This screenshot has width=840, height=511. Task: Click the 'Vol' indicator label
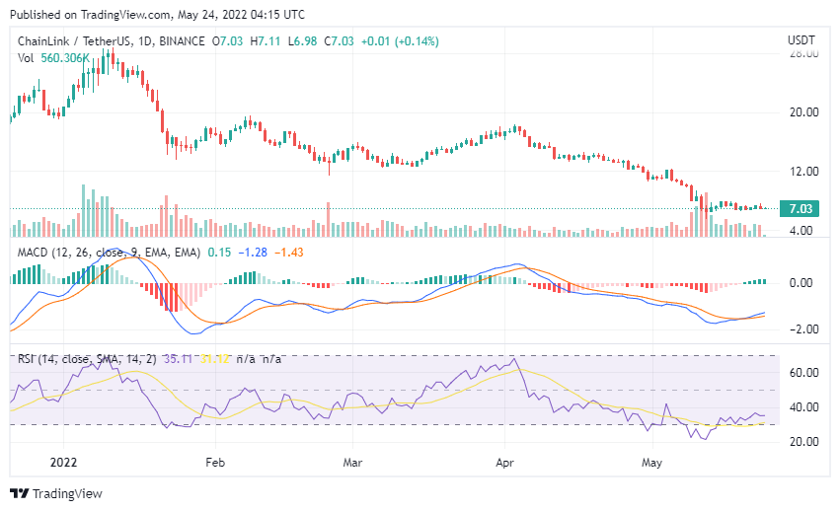tap(26, 58)
